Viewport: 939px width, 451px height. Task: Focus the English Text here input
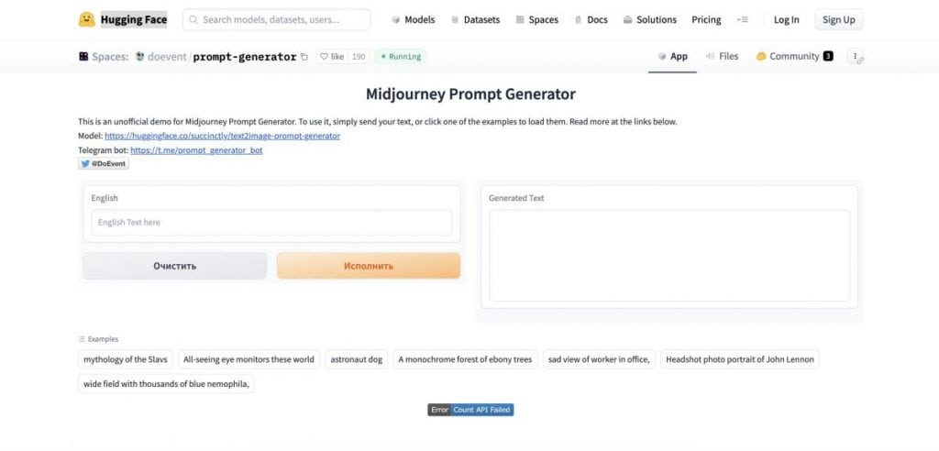click(x=271, y=222)
